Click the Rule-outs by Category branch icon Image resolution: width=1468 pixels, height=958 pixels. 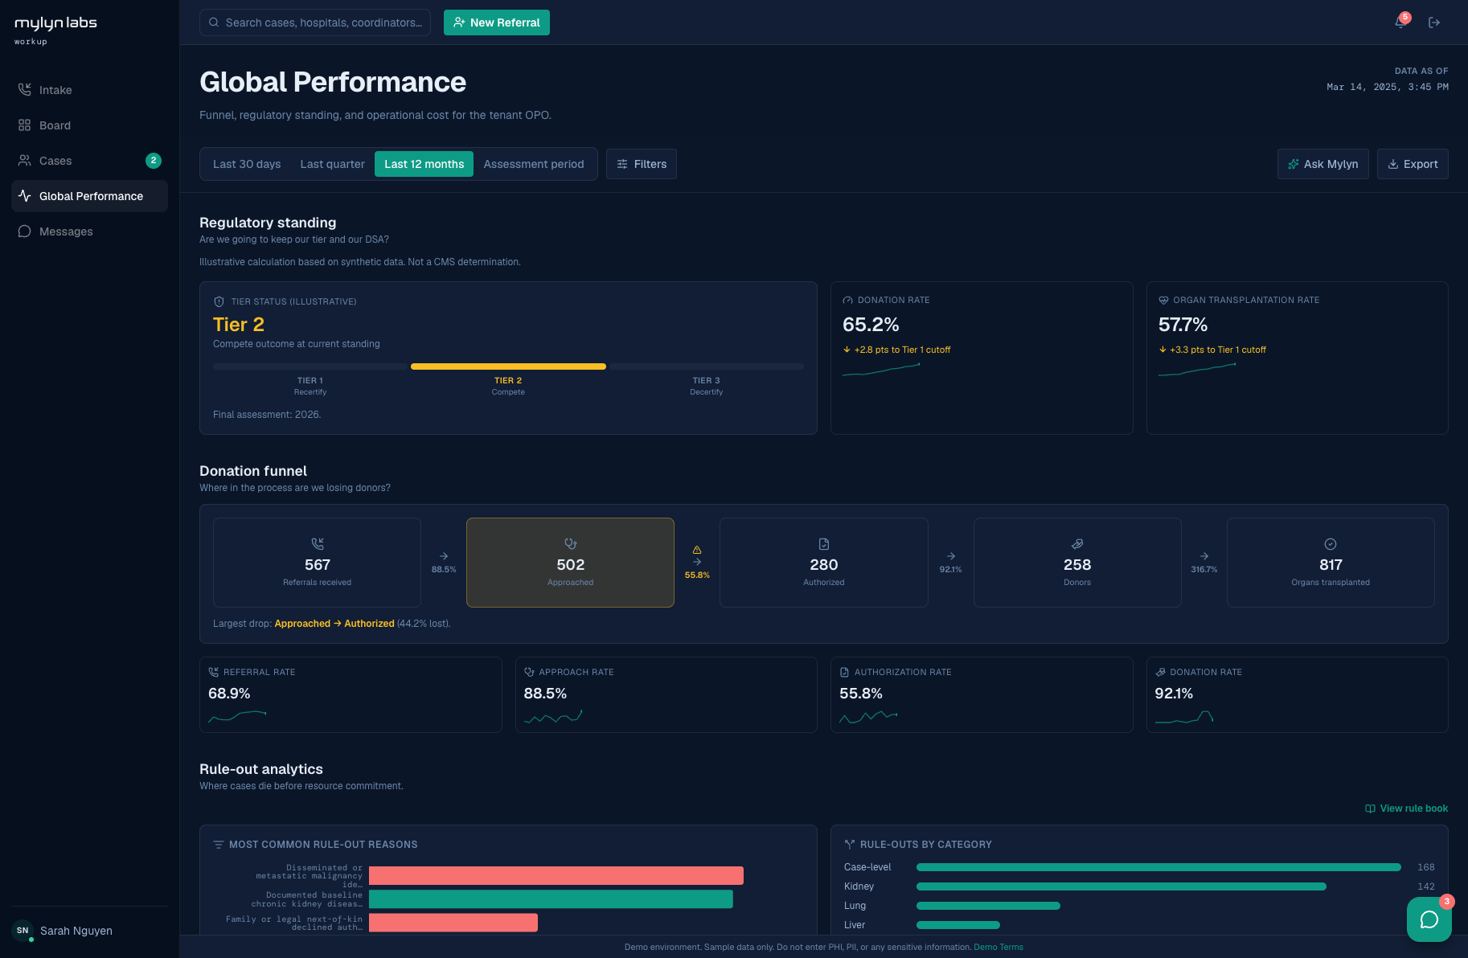tap(850, 845)
